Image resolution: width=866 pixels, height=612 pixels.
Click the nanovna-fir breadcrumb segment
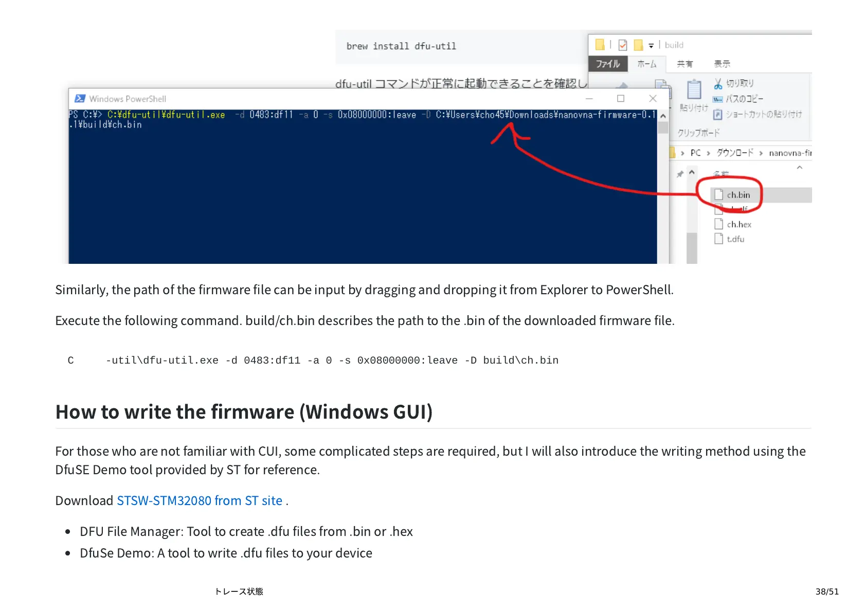coord(790,153)
